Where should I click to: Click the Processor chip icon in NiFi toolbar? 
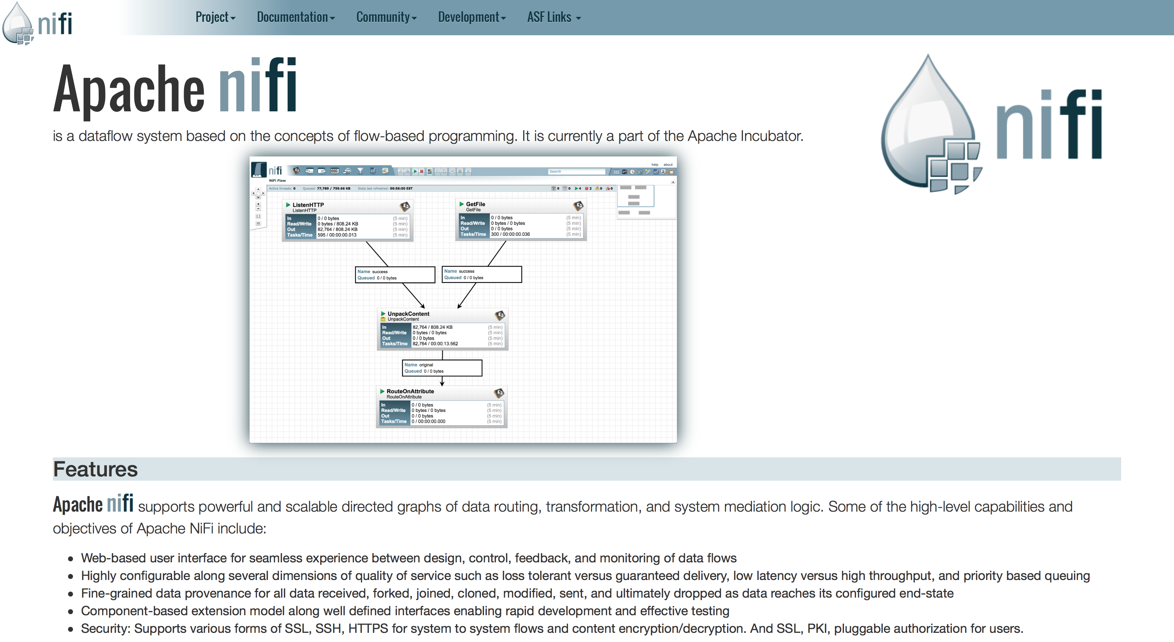click(x=296, y=171)
